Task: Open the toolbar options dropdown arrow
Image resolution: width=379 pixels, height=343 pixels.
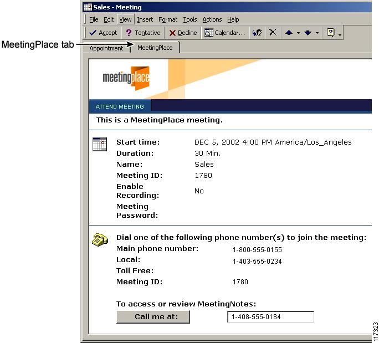Action: [340, 35]
